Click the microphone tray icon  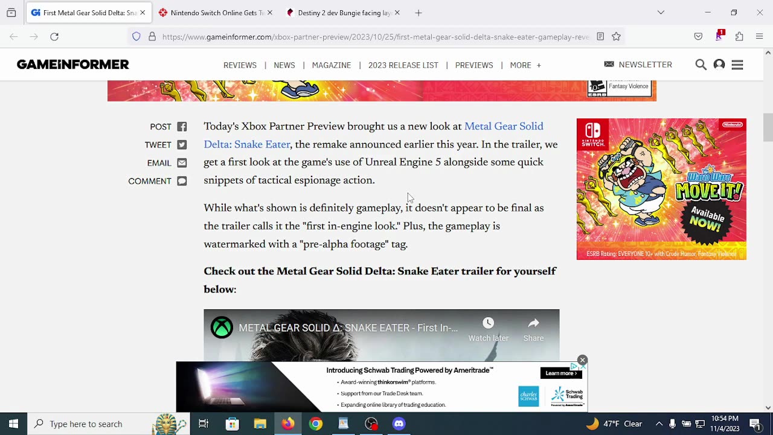coord(672,424)
